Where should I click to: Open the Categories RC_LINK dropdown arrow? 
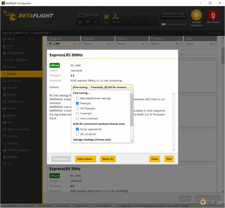point(78,44)
